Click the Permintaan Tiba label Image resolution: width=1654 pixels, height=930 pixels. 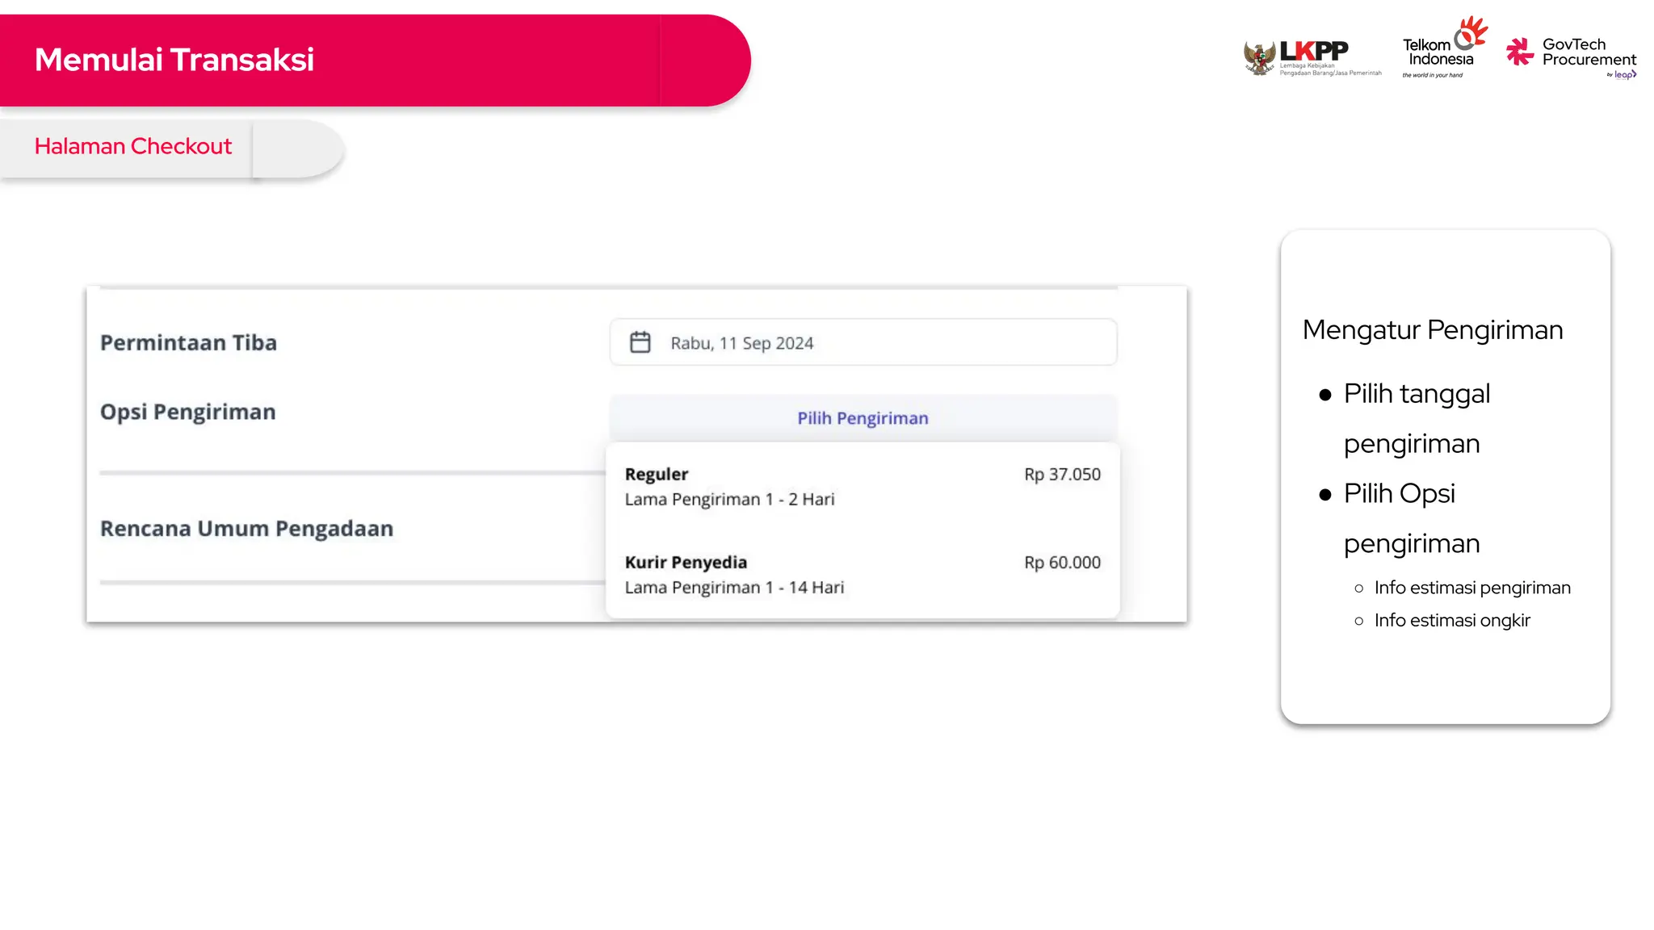point(188,342)
